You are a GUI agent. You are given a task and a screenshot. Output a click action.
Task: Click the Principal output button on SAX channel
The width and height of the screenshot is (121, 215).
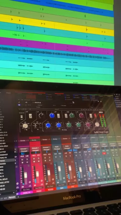click(57, 149)
